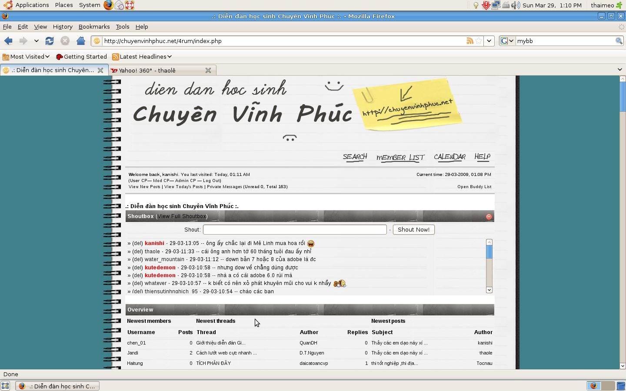Open the History menu
Image resolution: width=626 pixels, height=391 pixels.
tap(63, 27)
